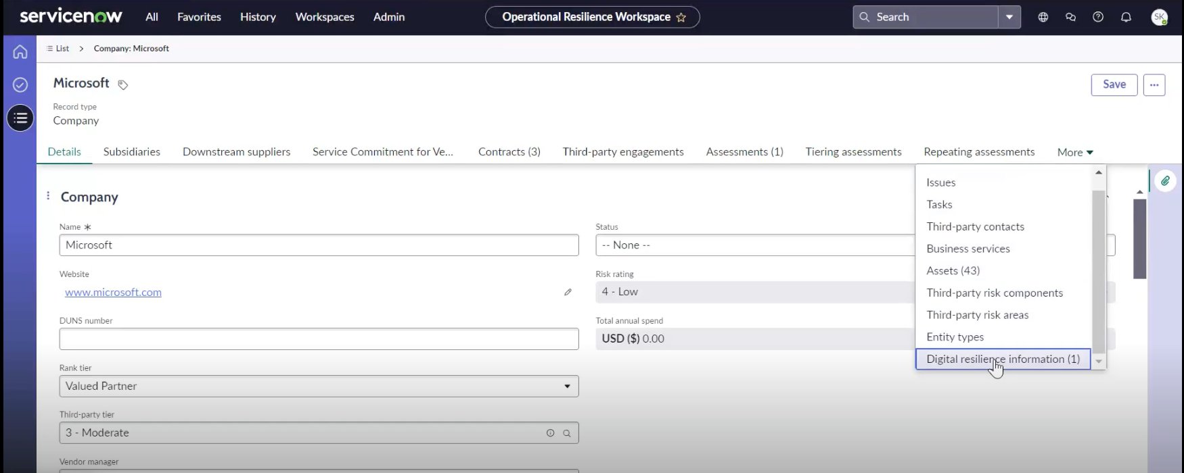Open Operational Resilience Workspace pill
The height and width of the screenshot is (473, 1184).
coord(593,17)
